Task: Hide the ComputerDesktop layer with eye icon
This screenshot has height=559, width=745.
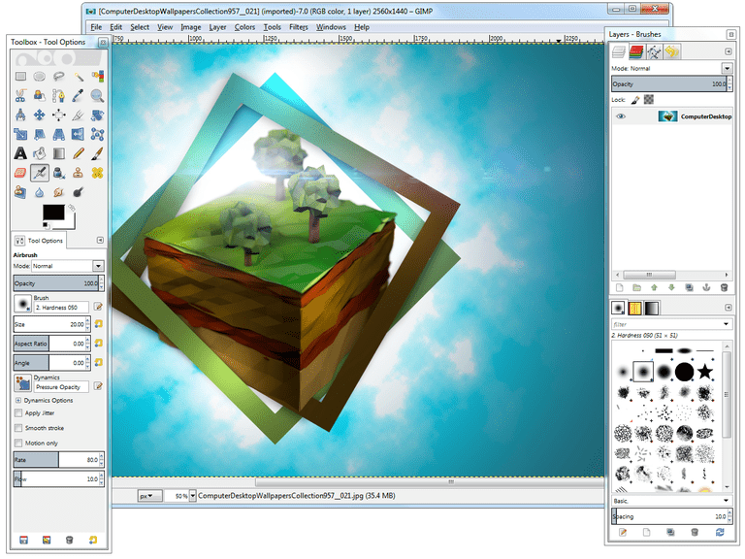Action: coord(621,116)
